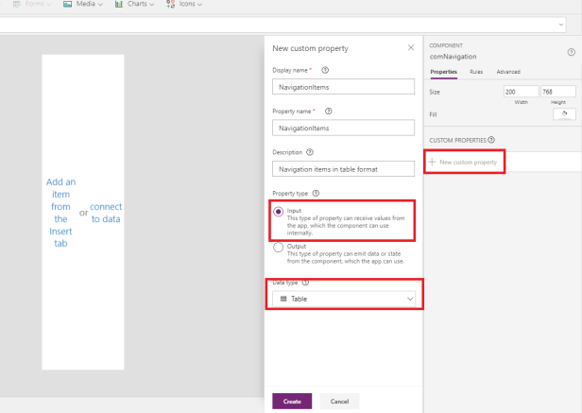Open the Fill color picker
The height and width of the screenshot is (413, 582).
563,113
